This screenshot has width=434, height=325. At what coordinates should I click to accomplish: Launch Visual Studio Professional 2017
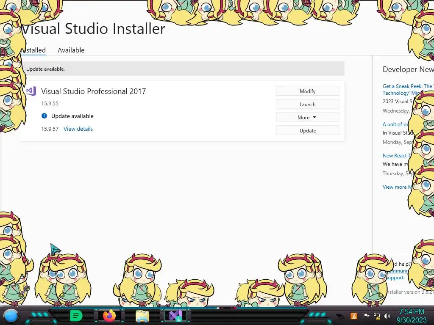tap(308, 104)
